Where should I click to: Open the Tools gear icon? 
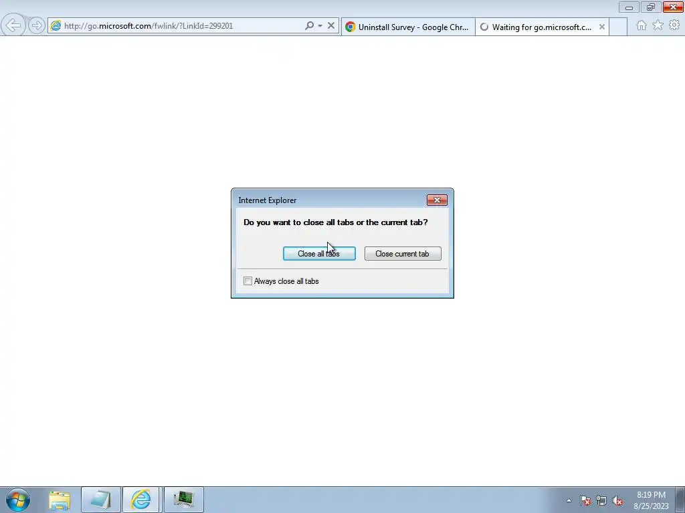[674, 25]
